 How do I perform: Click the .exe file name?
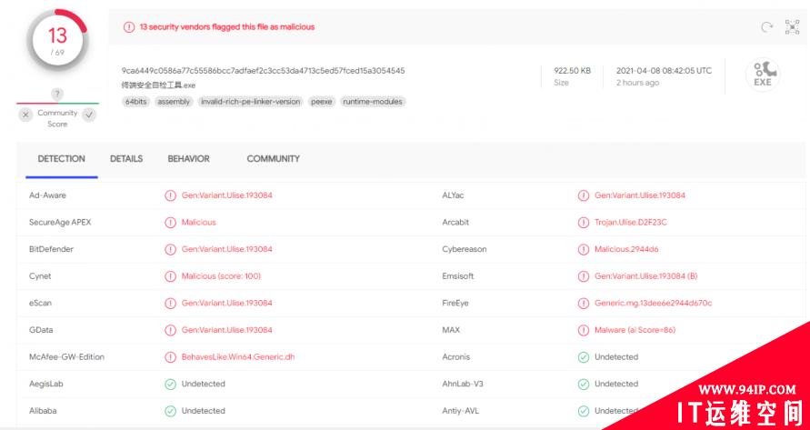pos(158,85)
